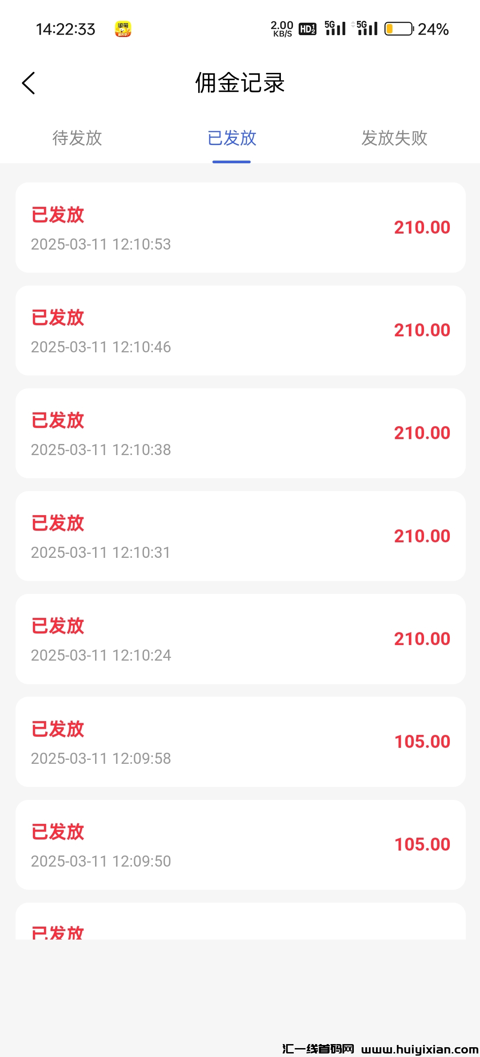View the commission record at 12:10:24
This screenshot has width=480, height=1057.
(x=240, y=639)
